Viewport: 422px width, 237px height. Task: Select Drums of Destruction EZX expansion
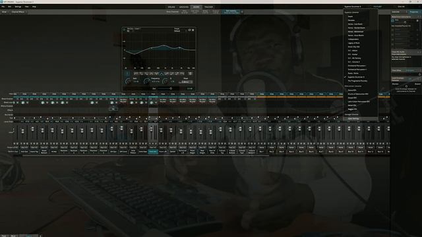point(358,94)
